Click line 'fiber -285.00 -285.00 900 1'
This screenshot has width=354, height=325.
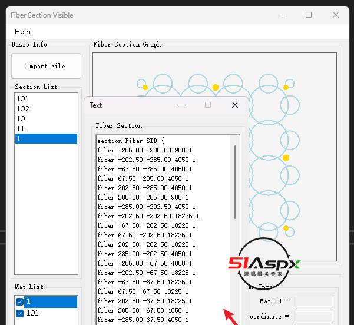(144, 150)
